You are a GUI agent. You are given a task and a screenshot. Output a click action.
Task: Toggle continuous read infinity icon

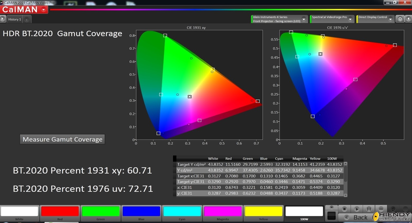(x=381, y=209)
